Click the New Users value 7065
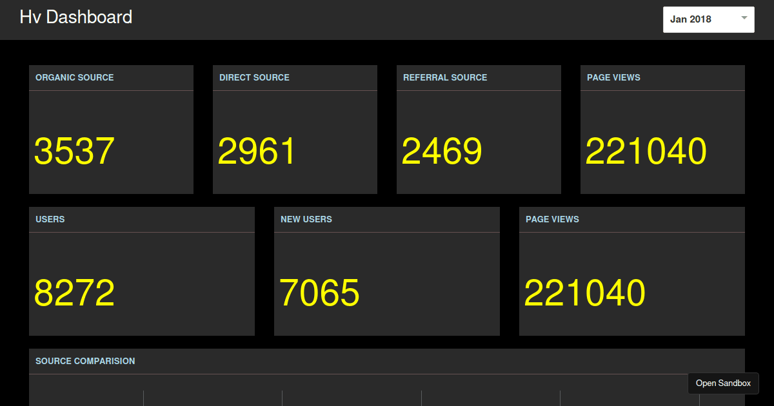This screenshot has height=406, width=774. [x=319, y=293]
